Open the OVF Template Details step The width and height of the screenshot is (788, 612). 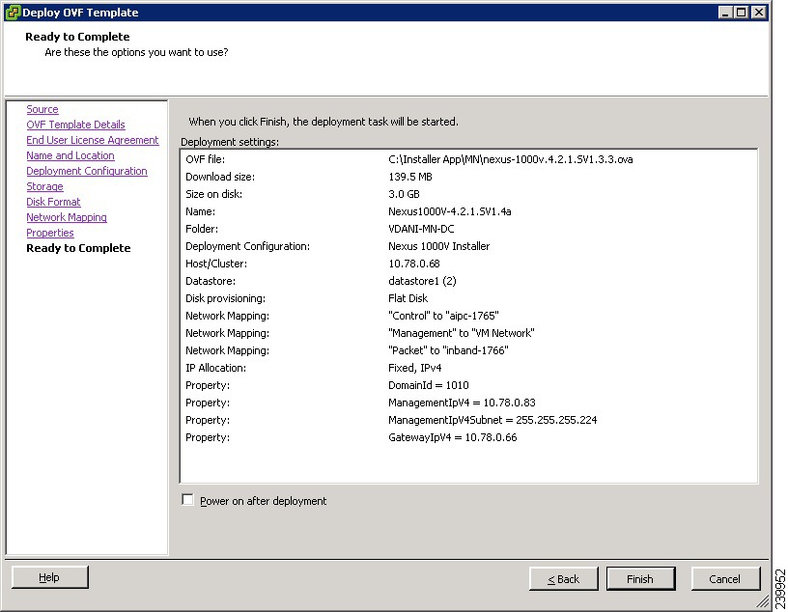coord(75,125)
